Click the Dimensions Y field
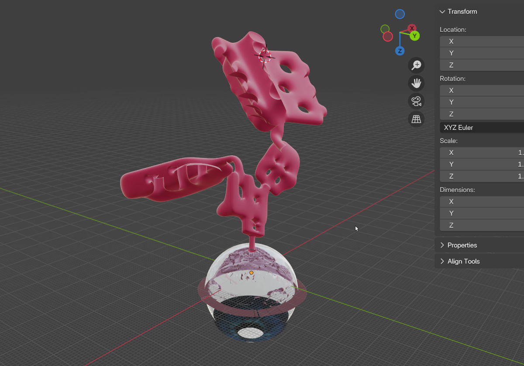 click(482, 213)
